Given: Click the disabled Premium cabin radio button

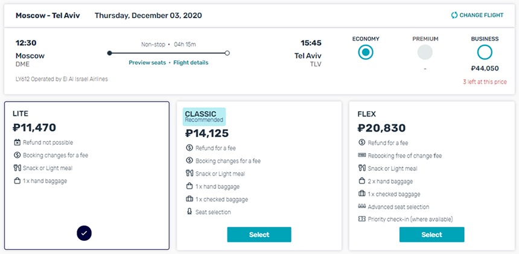Looking at the screenshot, I should pos(425,52).
